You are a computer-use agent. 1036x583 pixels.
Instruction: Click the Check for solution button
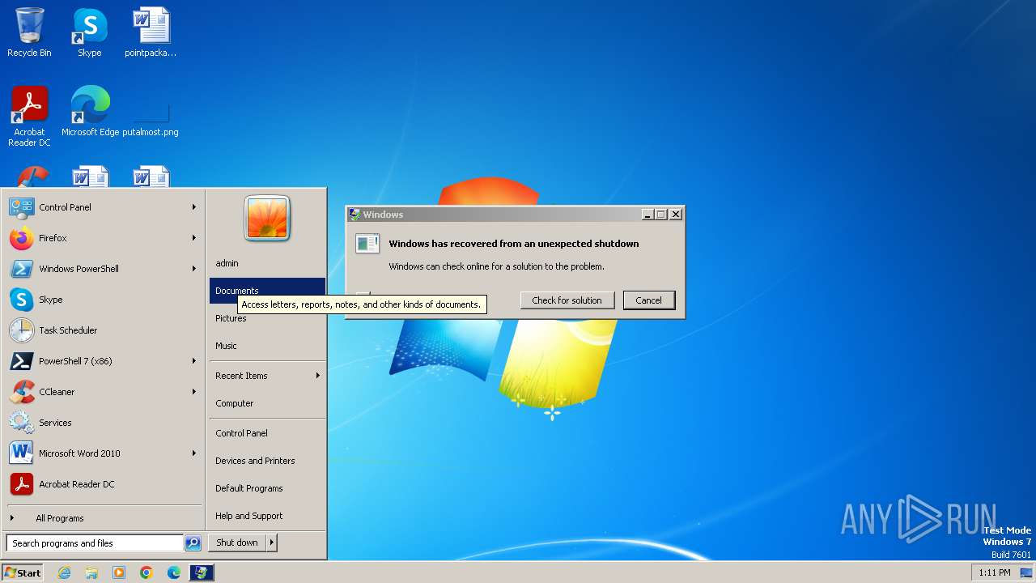click(567, 300)
